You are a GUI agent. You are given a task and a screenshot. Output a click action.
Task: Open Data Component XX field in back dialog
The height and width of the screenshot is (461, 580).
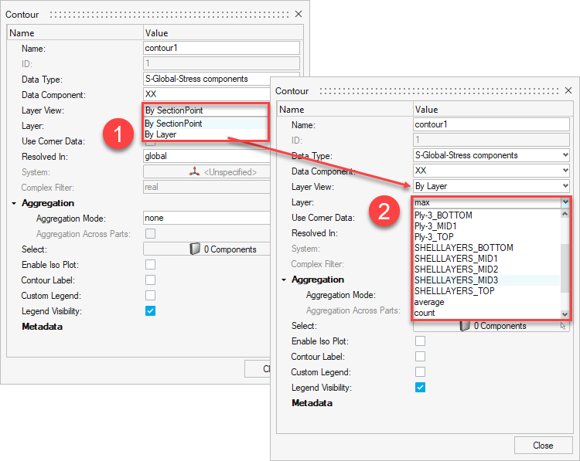(206, 94)
